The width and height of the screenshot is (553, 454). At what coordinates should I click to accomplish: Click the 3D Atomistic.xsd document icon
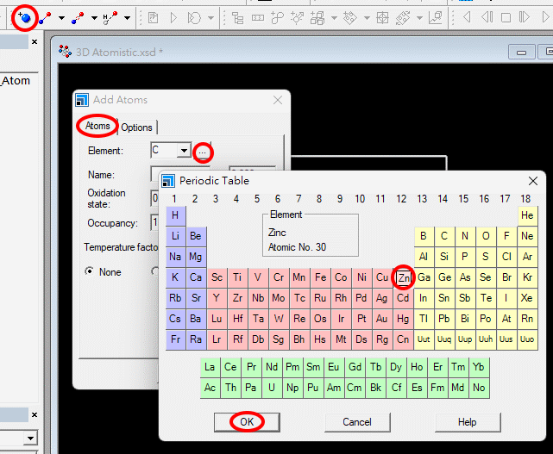65,52
